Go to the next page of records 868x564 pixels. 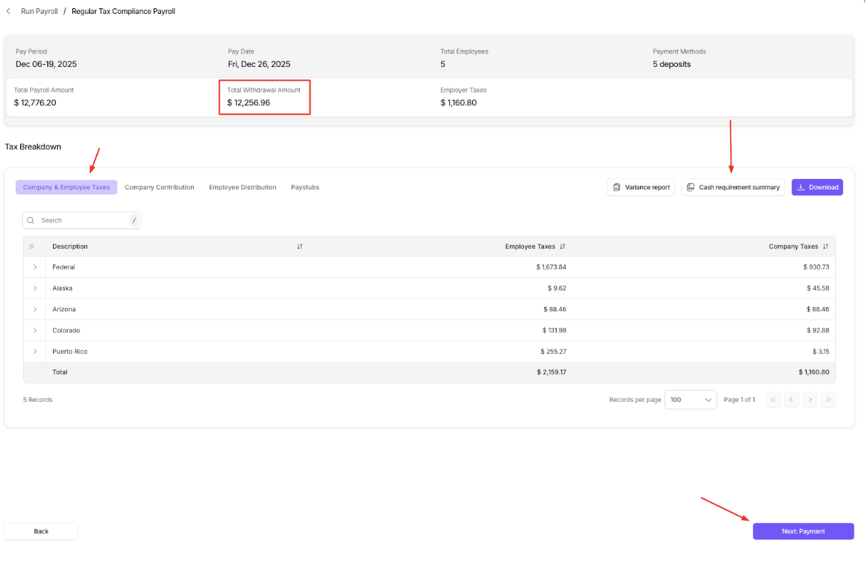(809, 400)
